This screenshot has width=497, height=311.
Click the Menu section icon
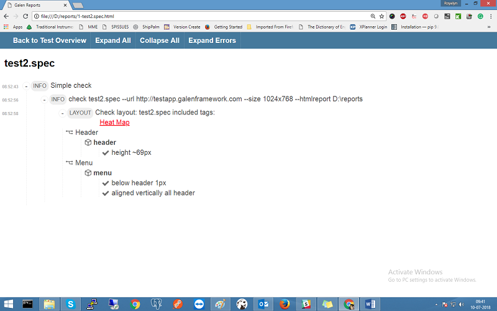pos(70,163)
